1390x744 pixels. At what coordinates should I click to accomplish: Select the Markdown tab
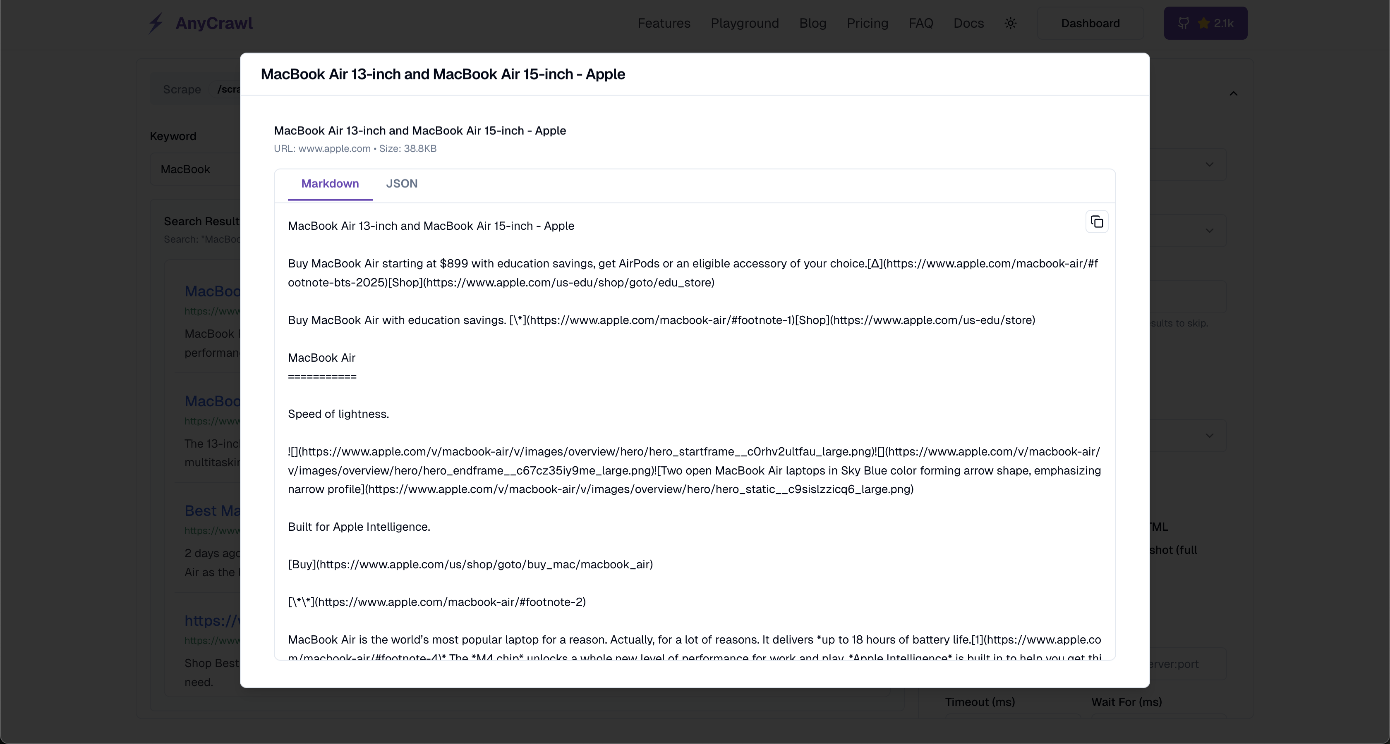tap(330, 184)
